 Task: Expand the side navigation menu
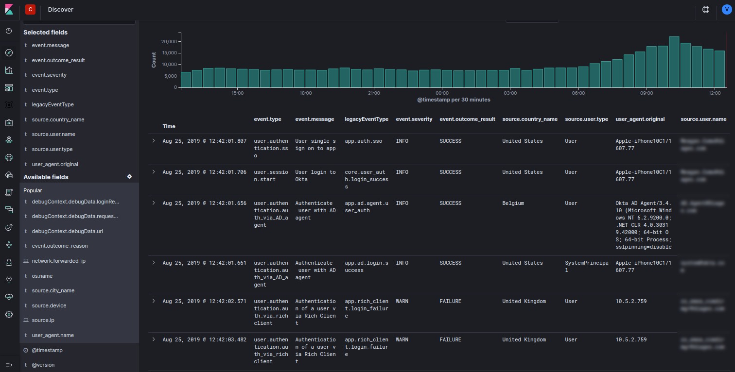(9, 365)
